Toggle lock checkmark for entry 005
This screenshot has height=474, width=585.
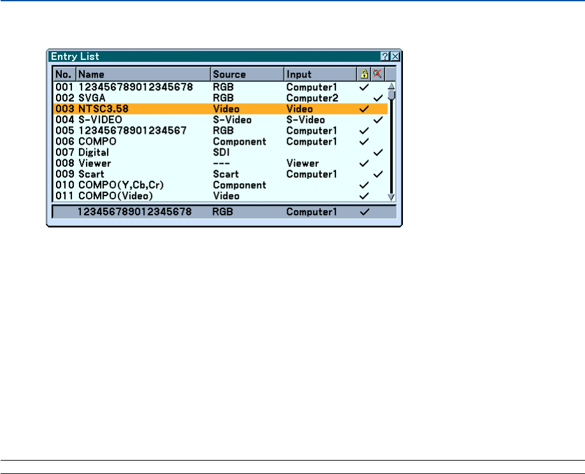click(363, 131)
